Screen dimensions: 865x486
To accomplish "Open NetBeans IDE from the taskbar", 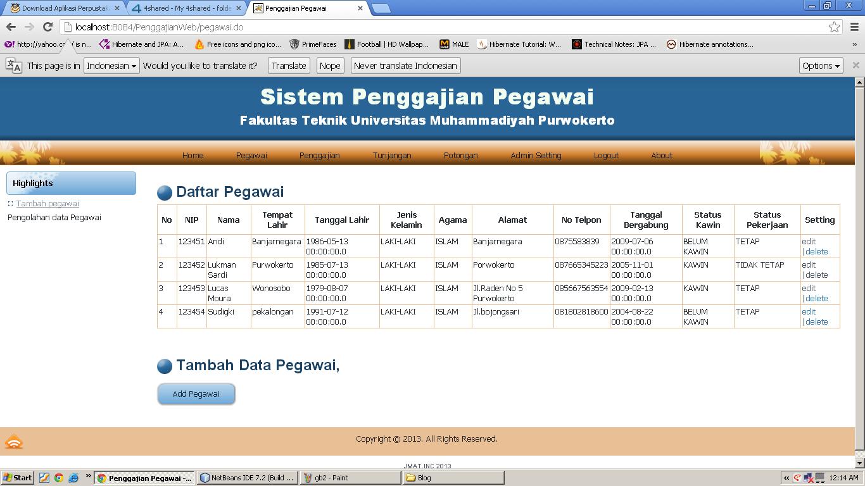I will coord(247,477).
